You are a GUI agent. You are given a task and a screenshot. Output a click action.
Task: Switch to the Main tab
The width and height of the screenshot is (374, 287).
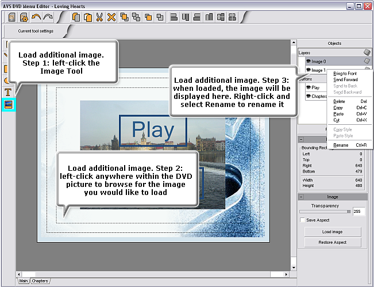coord(24,281)
